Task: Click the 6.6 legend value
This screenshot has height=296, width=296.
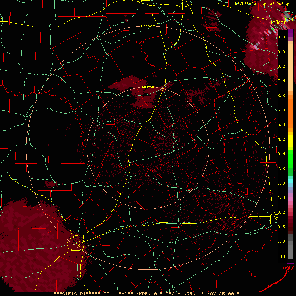Action: (x=281, y=95)
